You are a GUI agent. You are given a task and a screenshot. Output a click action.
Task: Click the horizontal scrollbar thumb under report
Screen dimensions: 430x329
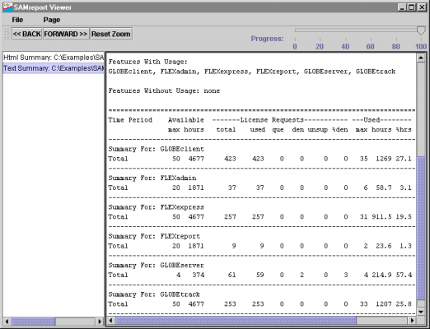[x=236, y=321]
